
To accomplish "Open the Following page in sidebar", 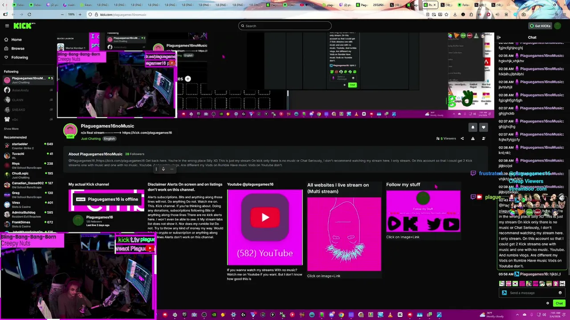I will [19, 57].
